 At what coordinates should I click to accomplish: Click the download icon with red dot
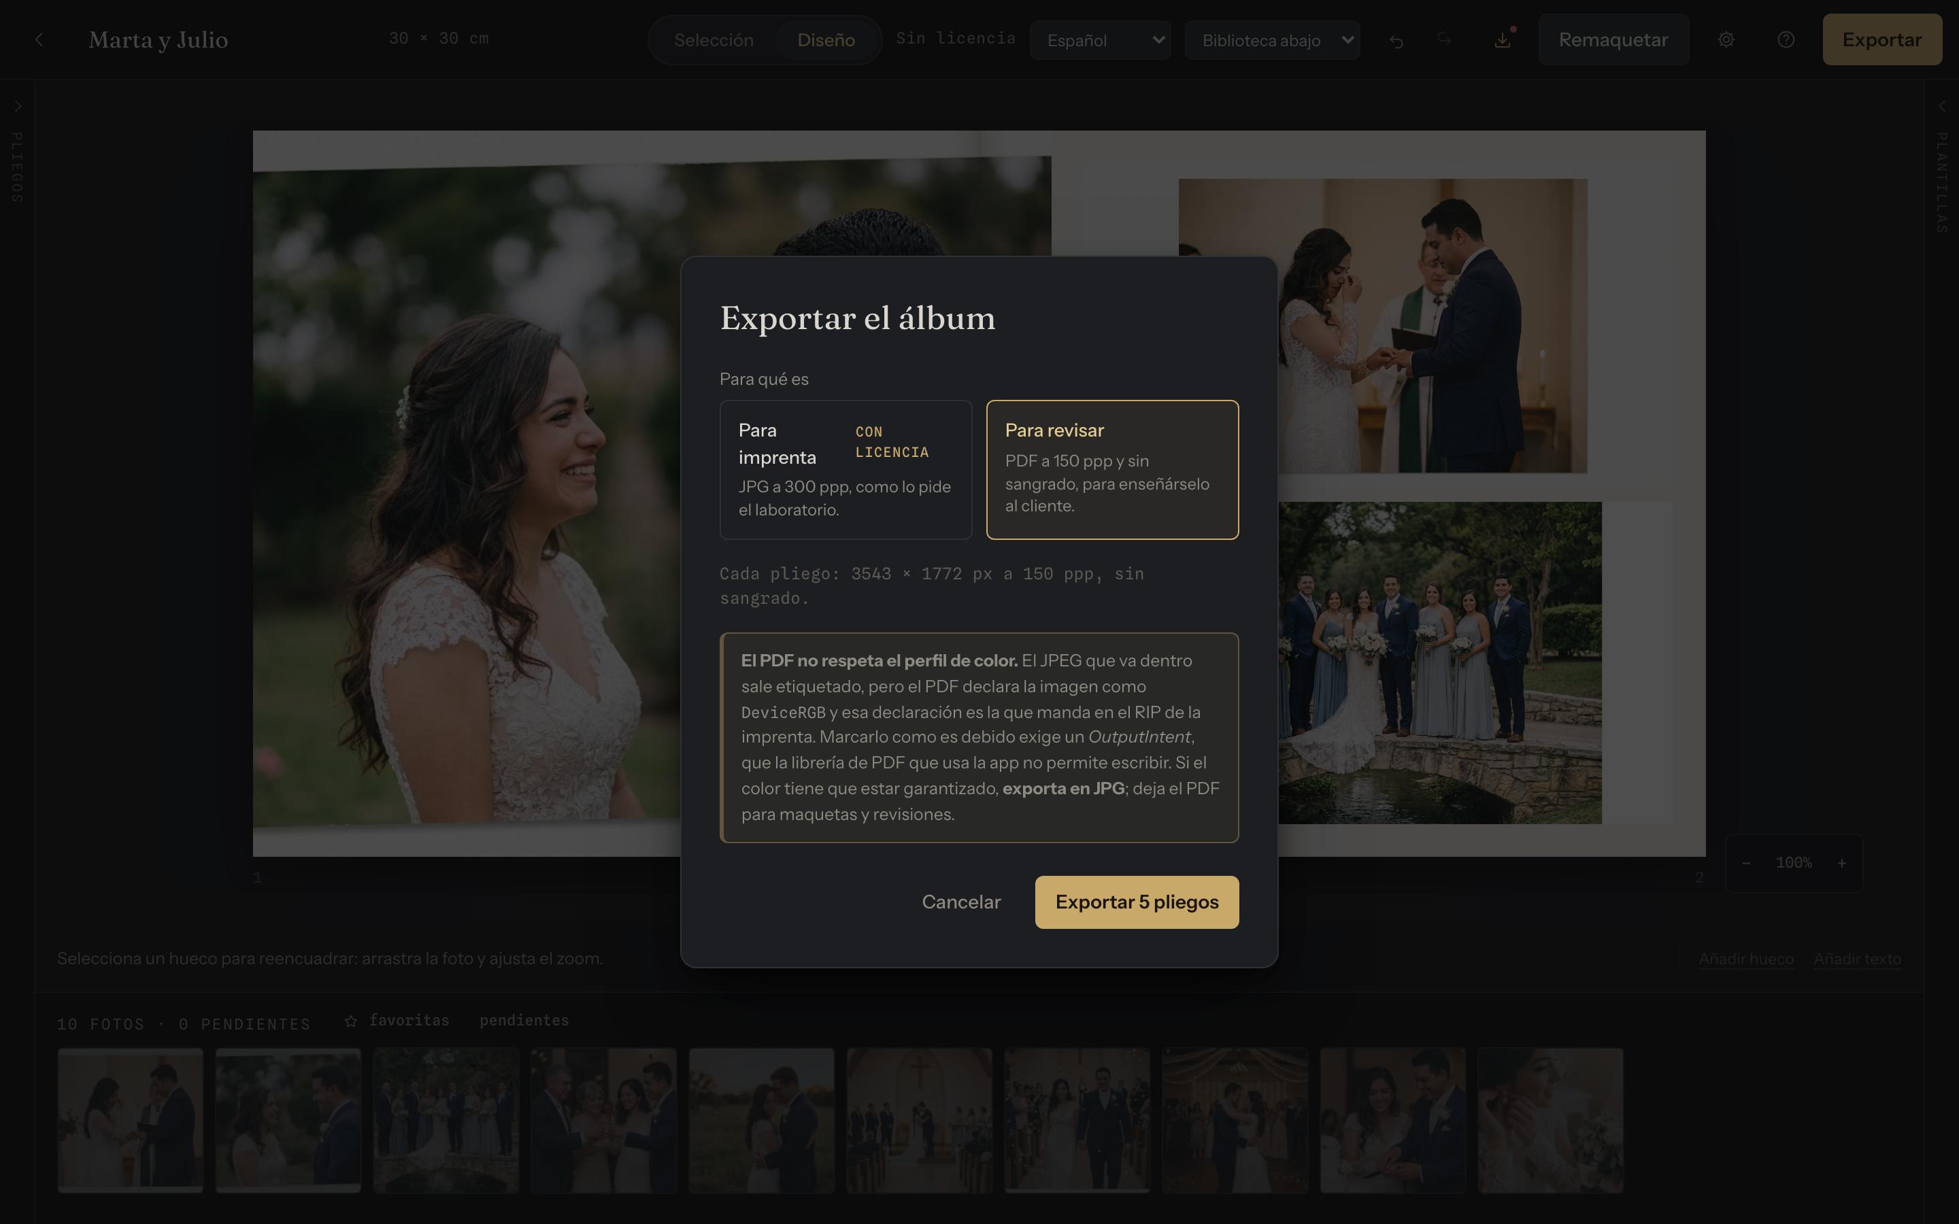(1503, 39)
